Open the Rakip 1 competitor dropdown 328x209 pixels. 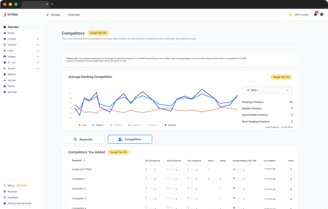point(267,90)
